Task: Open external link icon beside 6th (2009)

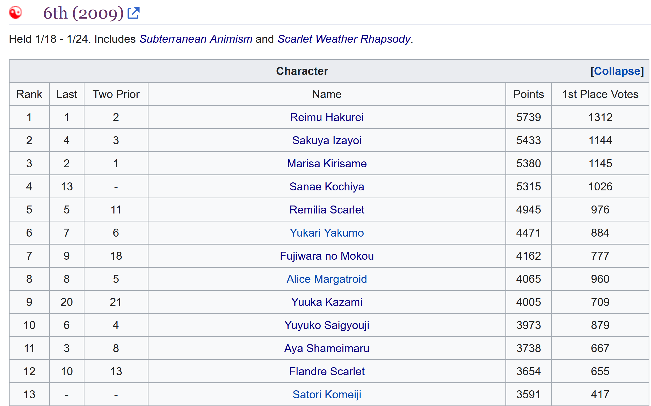Action: (x=134, y=13)
